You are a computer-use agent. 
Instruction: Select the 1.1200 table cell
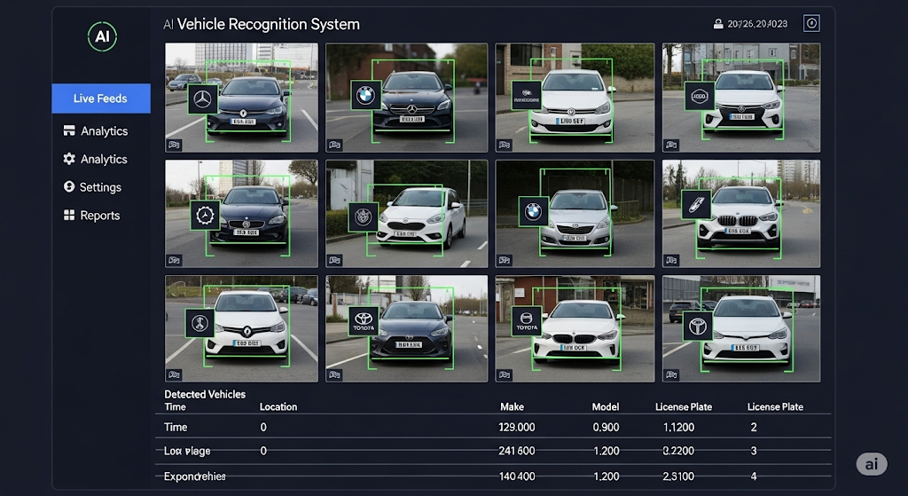678,428
